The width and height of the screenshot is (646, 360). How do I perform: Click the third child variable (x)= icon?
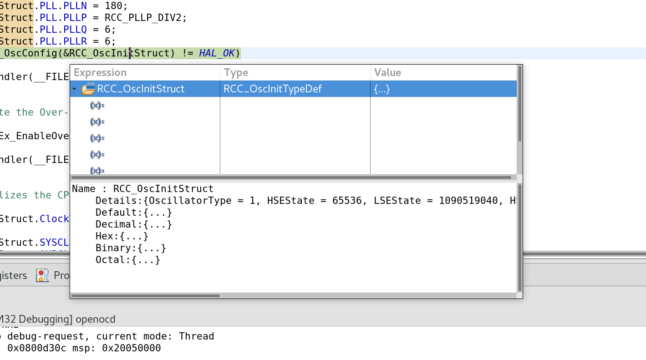point(97,138)
